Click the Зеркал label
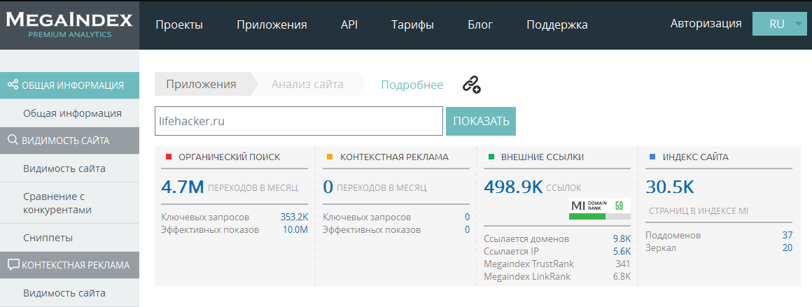Image resolution: width=812 pixels, height=307 pixels. tap(660, 248)
